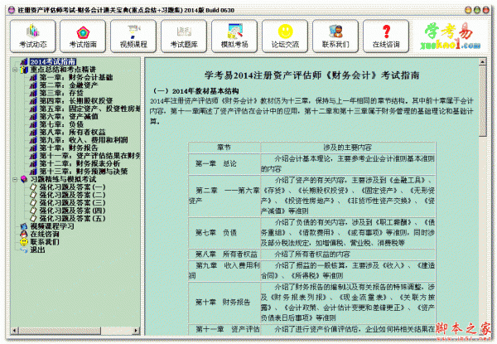
Task: Open 第八章：所有者权益
Action: (x=73, y=132)
